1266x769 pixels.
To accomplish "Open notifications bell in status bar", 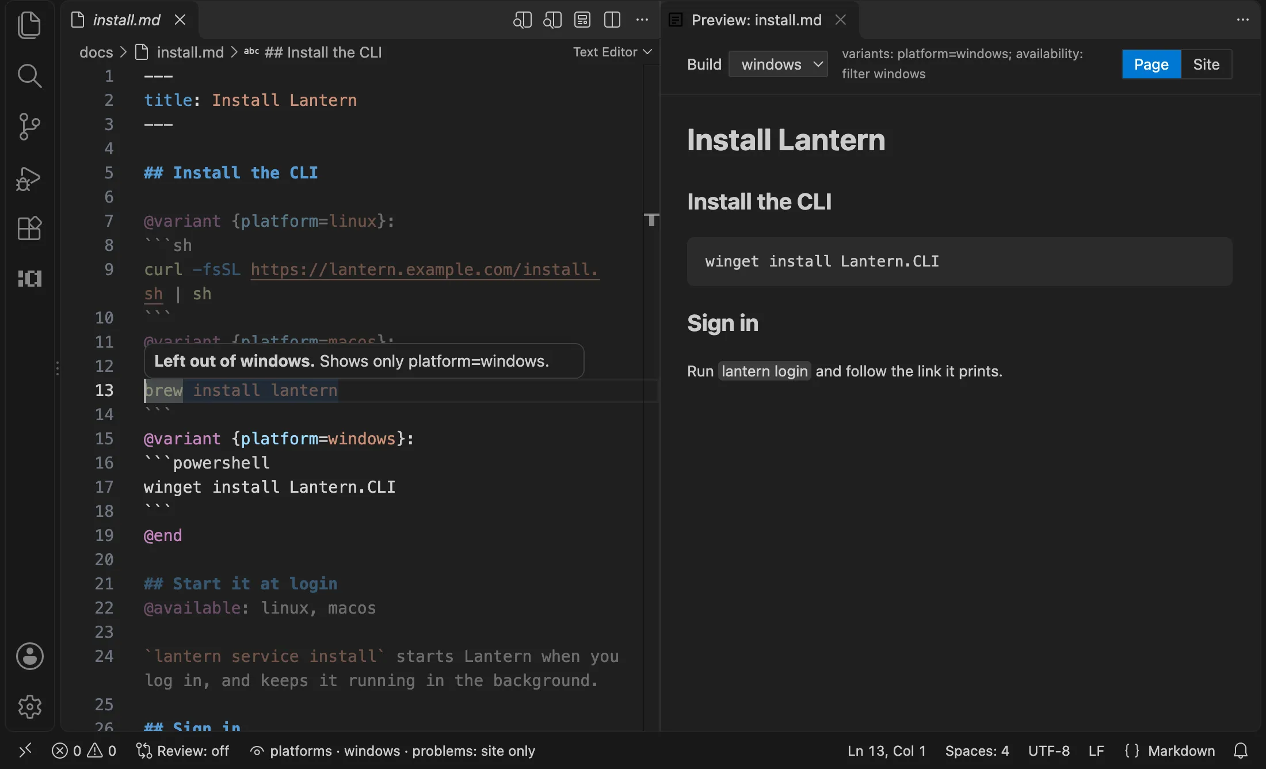I will 1241,751.
